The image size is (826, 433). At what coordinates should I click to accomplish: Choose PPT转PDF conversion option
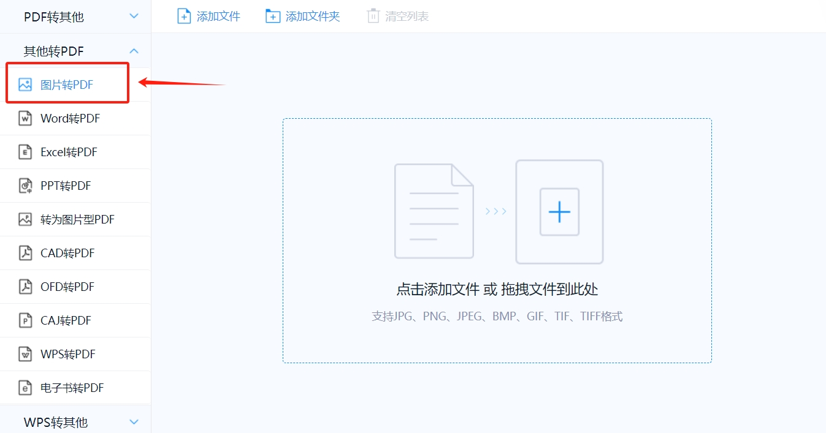tap(75, 186)
